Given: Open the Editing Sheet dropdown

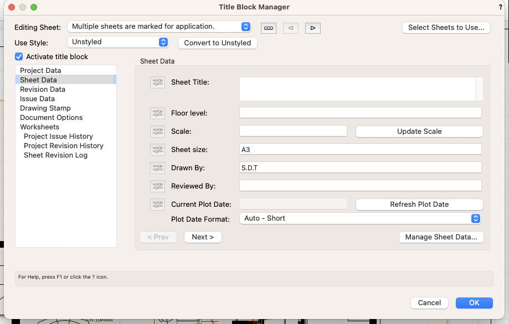Looking at the screenshot, I should click(x=160, y=27).
